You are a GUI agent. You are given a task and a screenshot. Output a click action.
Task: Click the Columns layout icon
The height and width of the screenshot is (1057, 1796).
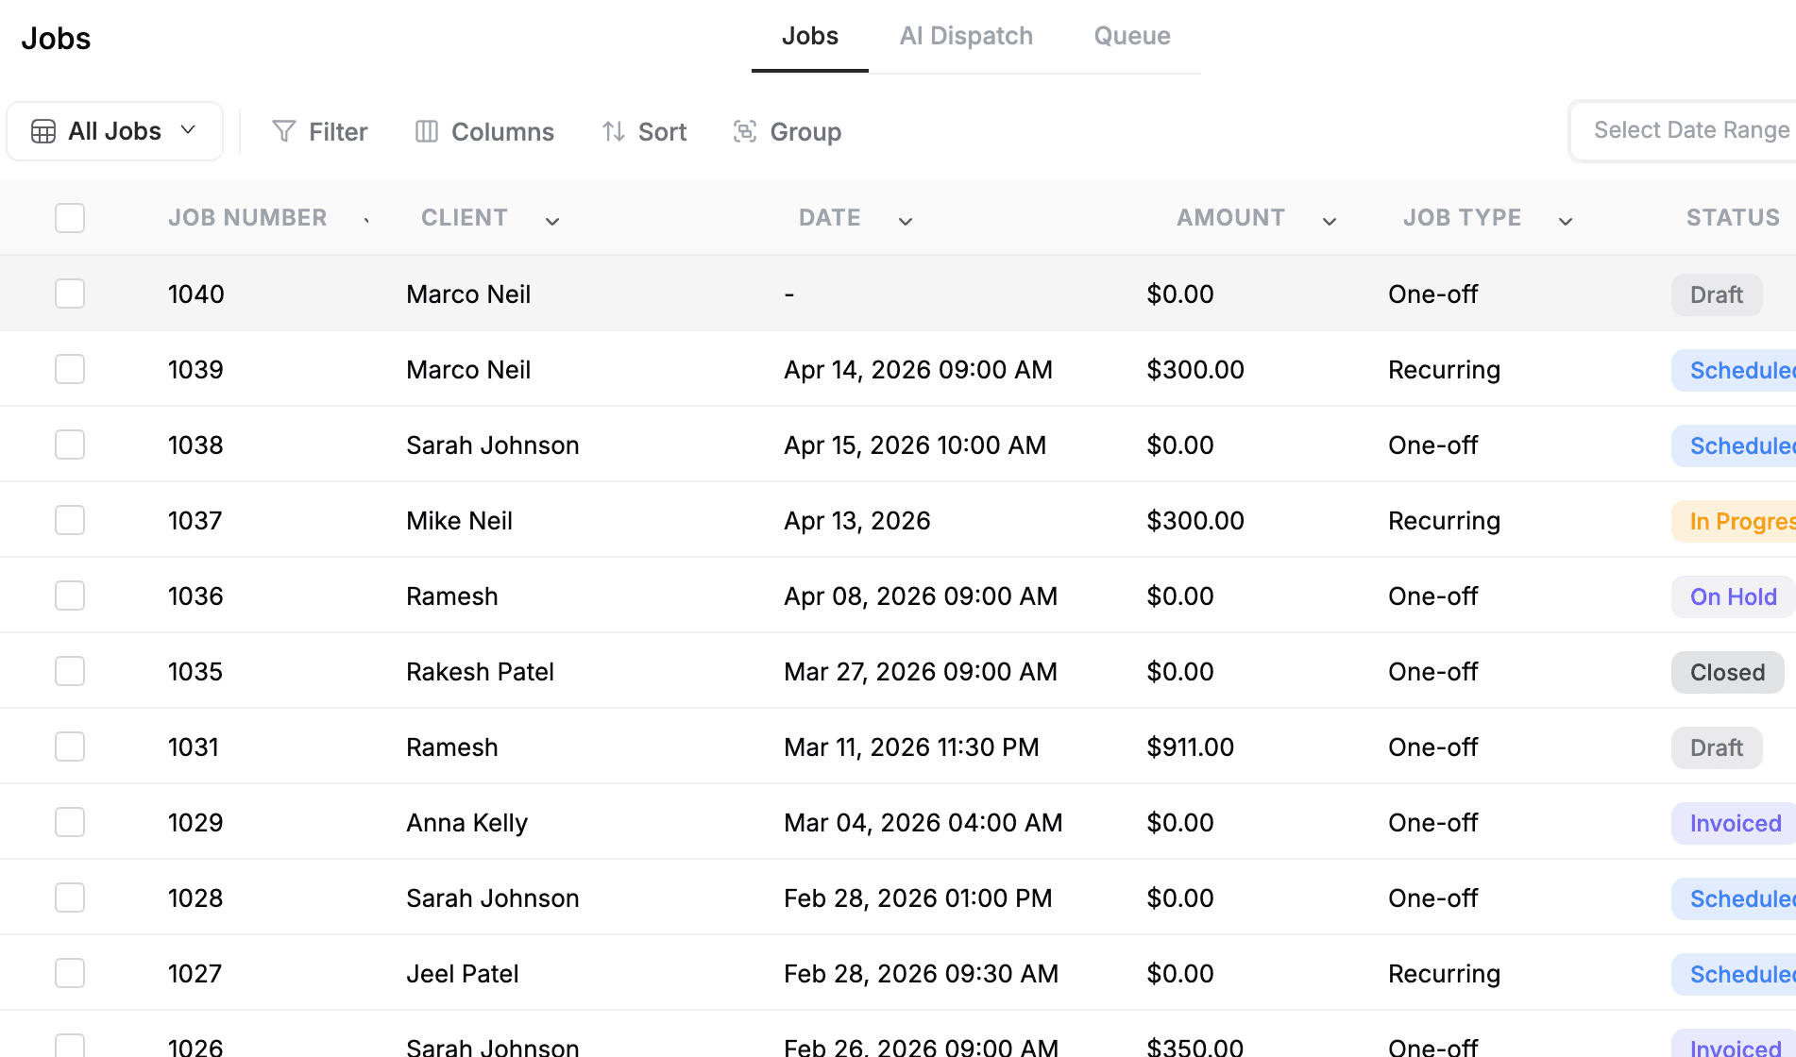coord(427,131)
